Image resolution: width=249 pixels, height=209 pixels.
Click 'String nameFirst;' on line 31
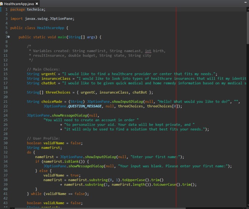[x=44, y=148]
